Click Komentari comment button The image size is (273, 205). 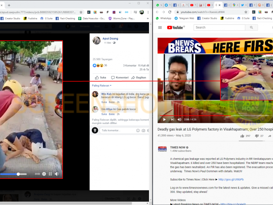click(120, 77)
